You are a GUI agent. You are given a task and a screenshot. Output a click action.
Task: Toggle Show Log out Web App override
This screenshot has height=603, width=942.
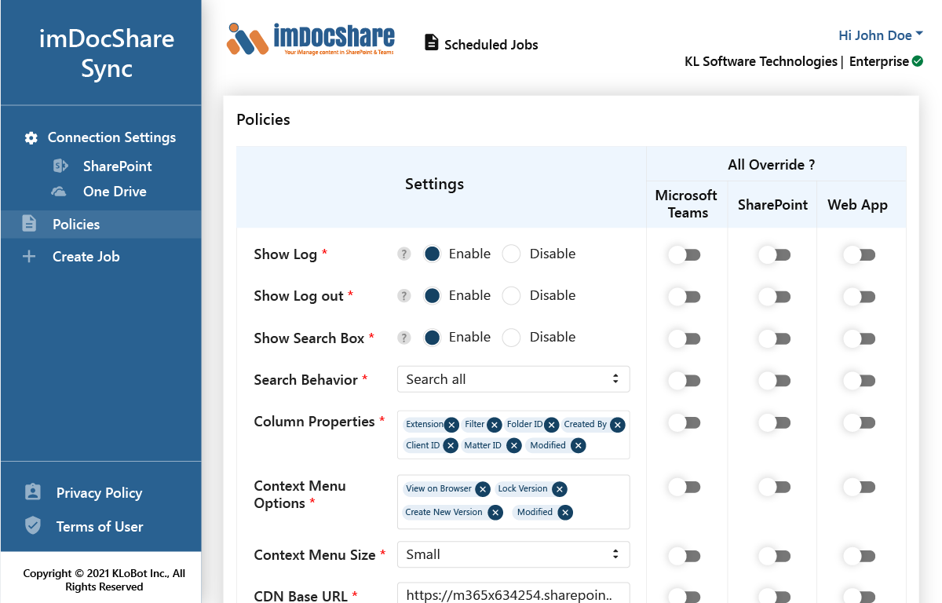[x=859, y=296]
